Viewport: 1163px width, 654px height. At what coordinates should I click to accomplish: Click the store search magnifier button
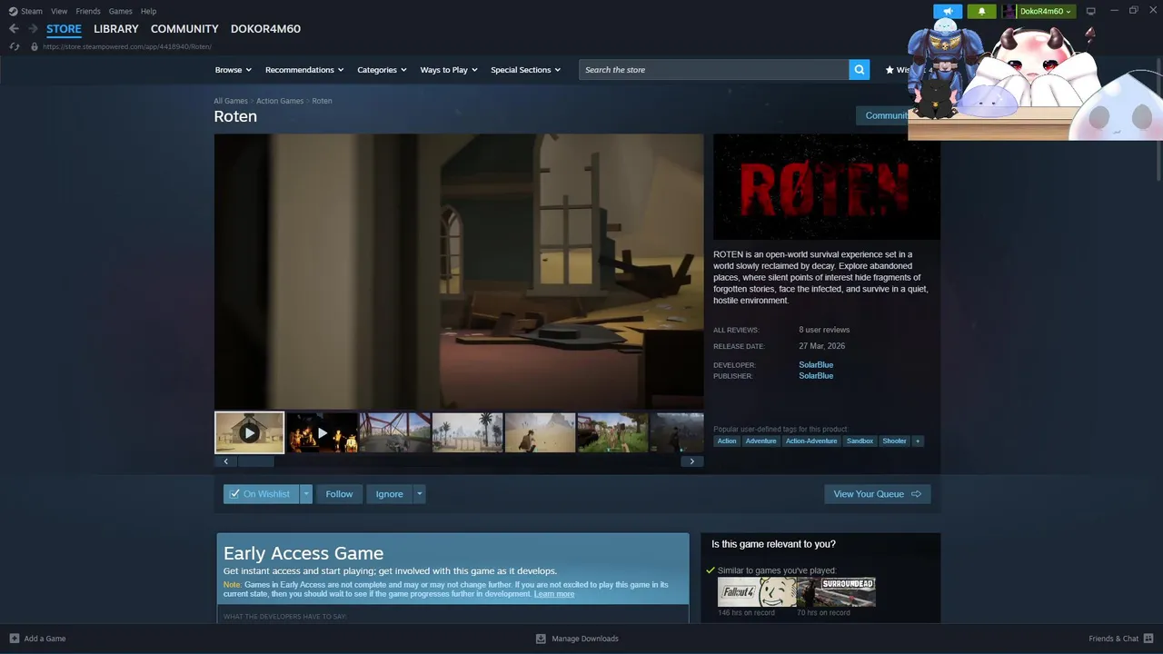point(860,70)
